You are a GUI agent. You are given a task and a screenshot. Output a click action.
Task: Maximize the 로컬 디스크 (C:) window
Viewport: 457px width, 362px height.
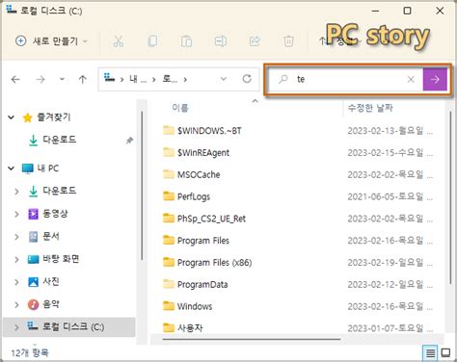[x=407, y=11]
